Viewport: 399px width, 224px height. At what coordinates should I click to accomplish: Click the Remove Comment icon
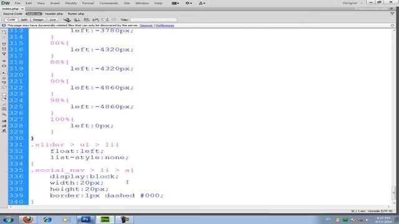[4, 100]
